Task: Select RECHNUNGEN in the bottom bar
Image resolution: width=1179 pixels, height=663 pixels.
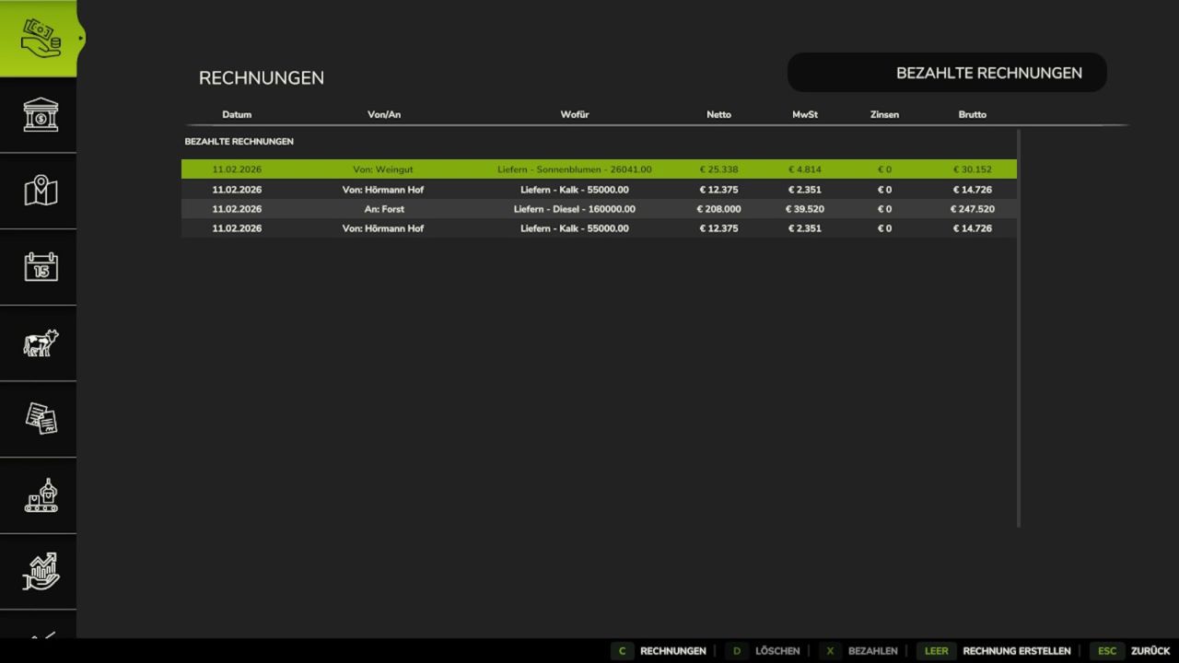Action: pyautogui.click(x=672, y=650)
